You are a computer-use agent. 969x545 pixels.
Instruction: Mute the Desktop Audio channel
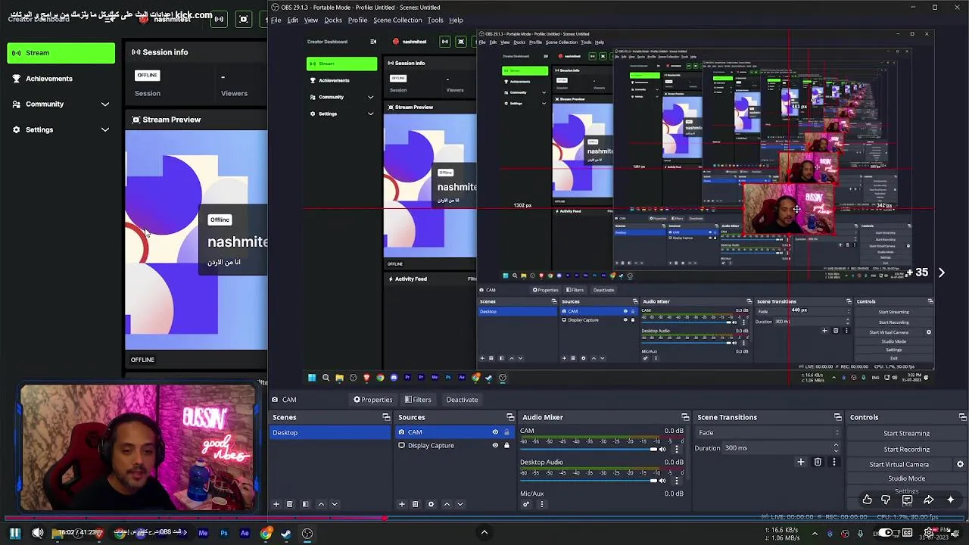tap(663, 480)
